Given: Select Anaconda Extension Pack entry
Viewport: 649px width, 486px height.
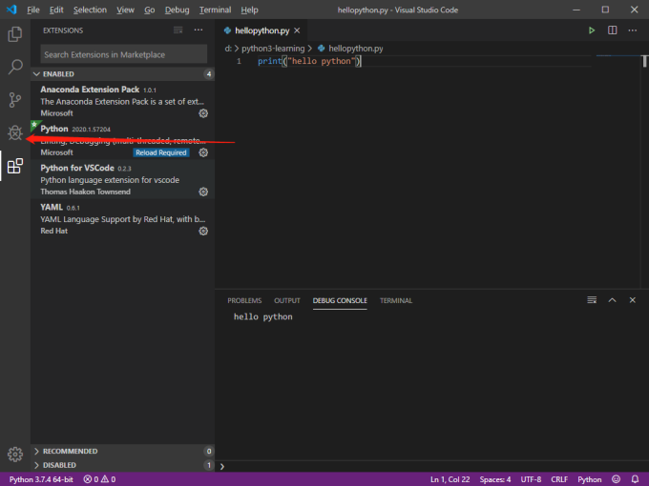Looking at the screenshot, I should coord(122,101).
